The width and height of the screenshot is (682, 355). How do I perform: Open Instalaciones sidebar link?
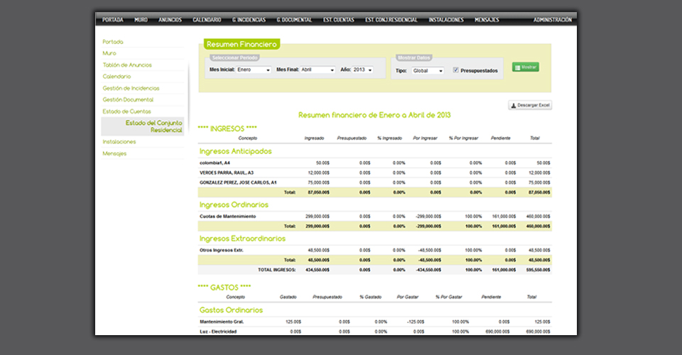(119, 142)
